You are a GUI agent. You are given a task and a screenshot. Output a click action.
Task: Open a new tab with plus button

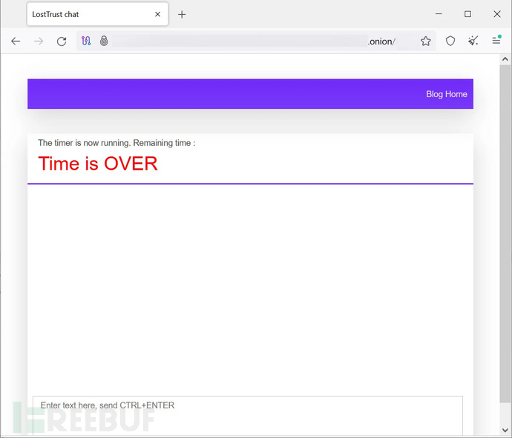click(182, 14)
